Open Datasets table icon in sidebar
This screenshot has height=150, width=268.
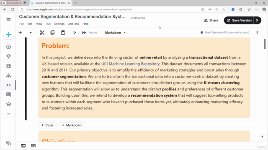click(x=8, y=66)
